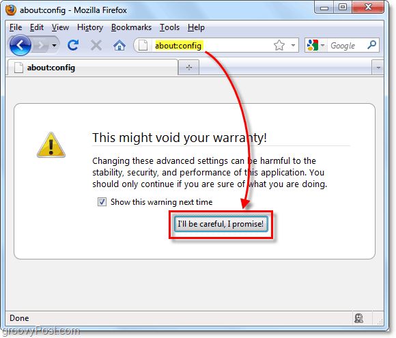Go back with the Back arrow button
The height and width of the screenshot is (338, 396).
coord(20,46)
